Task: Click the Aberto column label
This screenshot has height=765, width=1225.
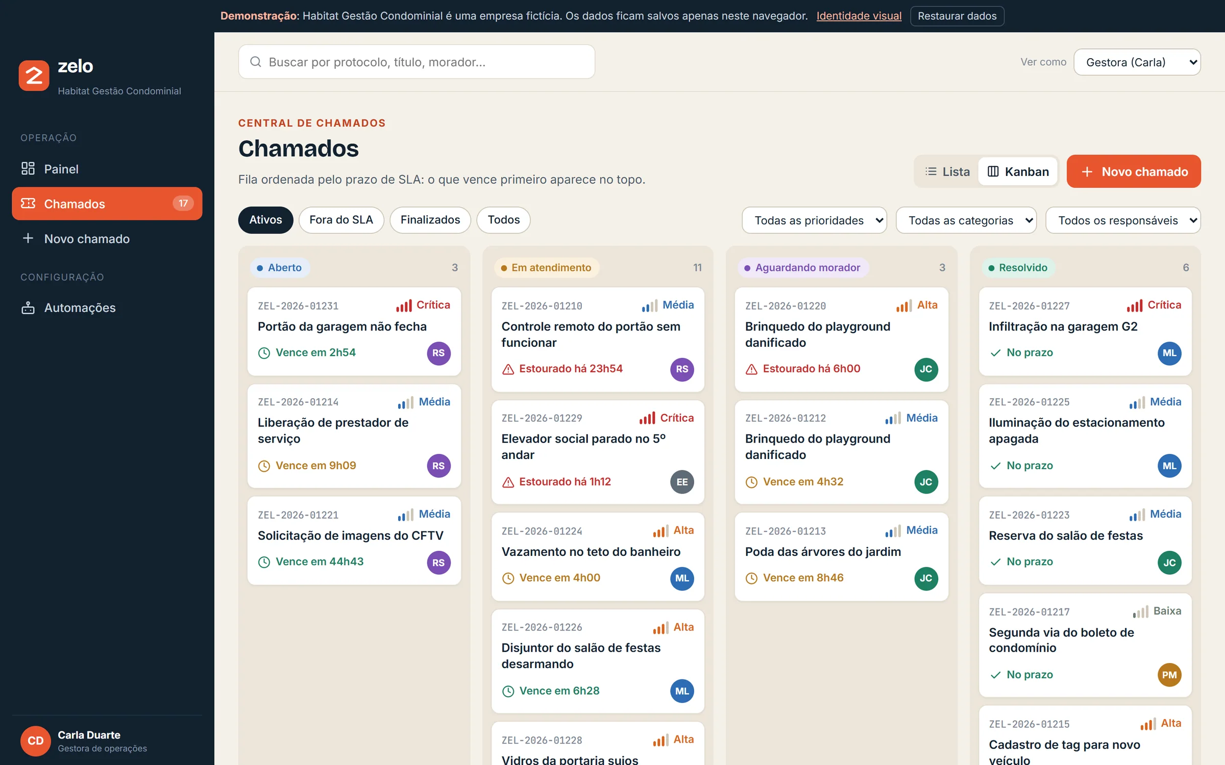Action: [280, 268]
